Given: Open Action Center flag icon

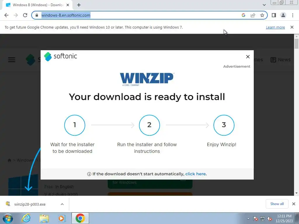Looking at the screenshot, I should [255, 218].
